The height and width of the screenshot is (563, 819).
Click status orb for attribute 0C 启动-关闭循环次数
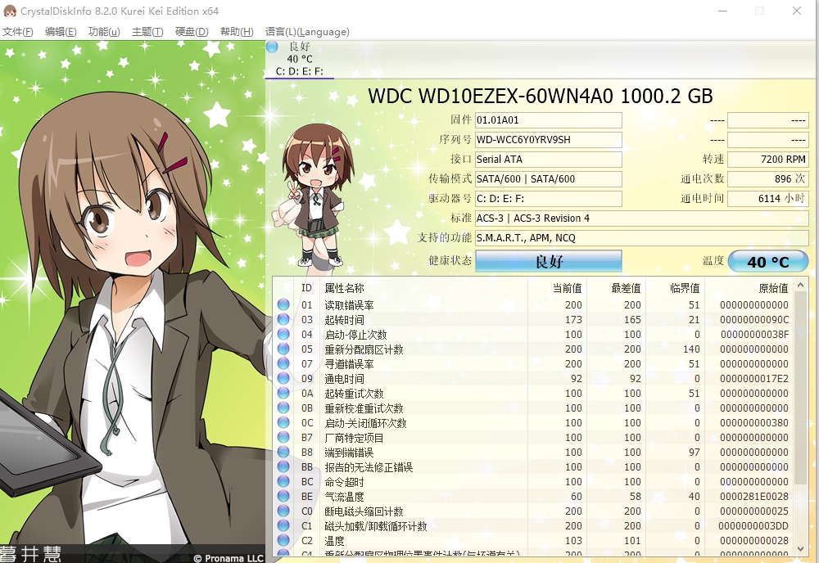click(283, 422)
